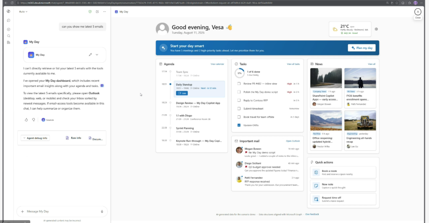Uncheck the completed 'Update OKRs' checkbox

tap(239, 125)
